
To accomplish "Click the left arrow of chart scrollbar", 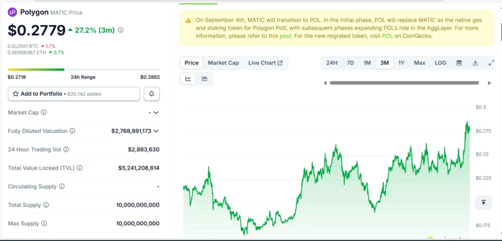I will click(x=326, y=83).
